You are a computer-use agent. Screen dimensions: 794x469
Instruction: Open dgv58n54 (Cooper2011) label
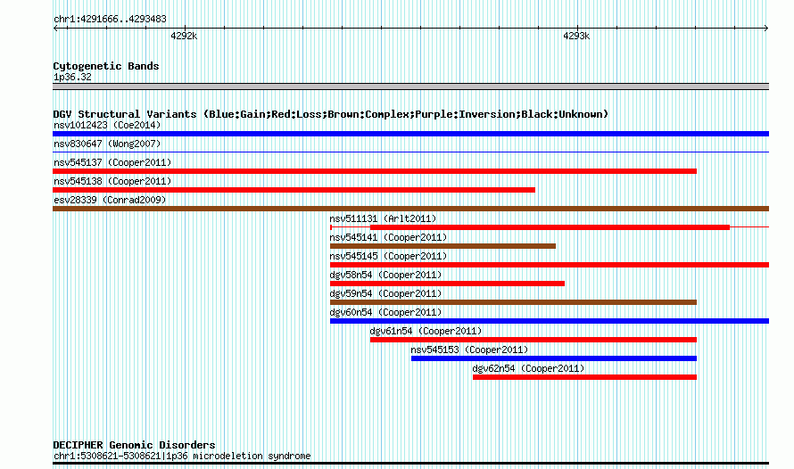386,275
